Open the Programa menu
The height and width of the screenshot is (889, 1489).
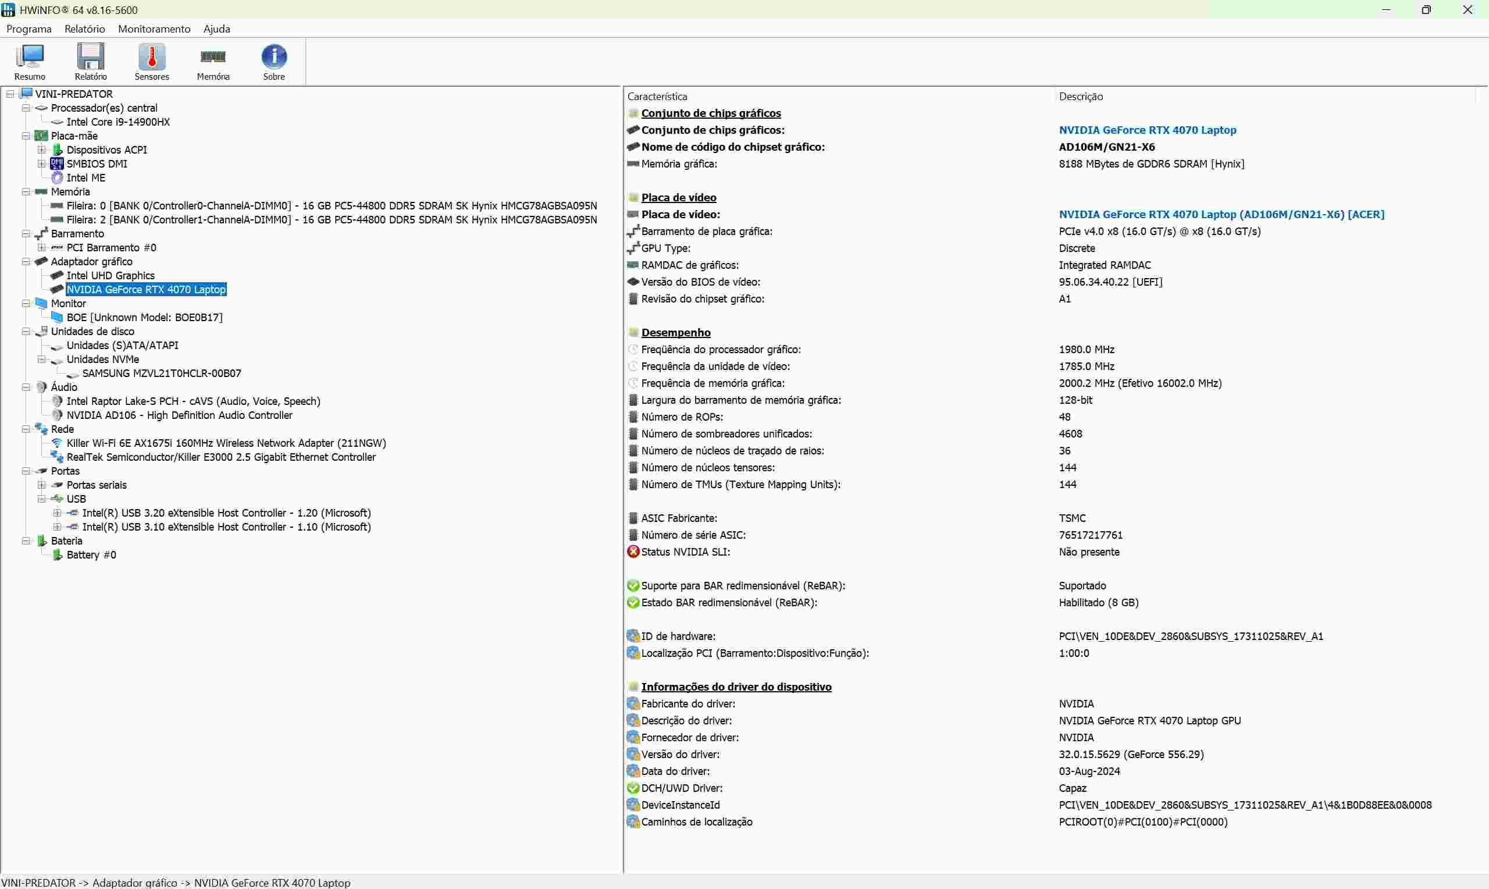point(29,28)
